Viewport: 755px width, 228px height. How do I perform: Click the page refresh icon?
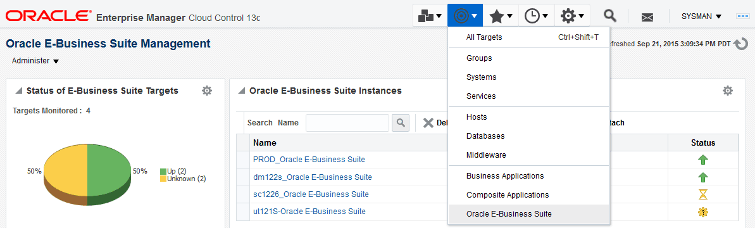740,44
